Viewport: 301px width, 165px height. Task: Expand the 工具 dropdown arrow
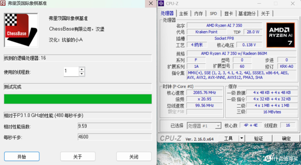[242, 138]
